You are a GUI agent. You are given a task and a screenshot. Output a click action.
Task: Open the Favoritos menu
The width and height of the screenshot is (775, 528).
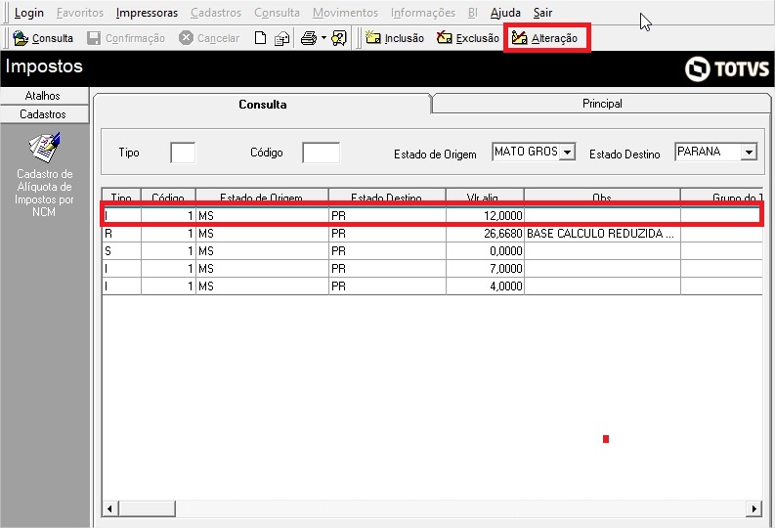80,13
